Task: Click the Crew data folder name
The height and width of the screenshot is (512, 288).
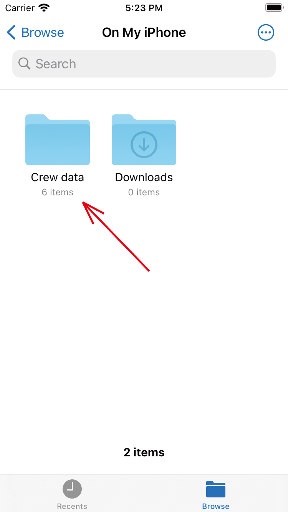Action: coord(58,177)
